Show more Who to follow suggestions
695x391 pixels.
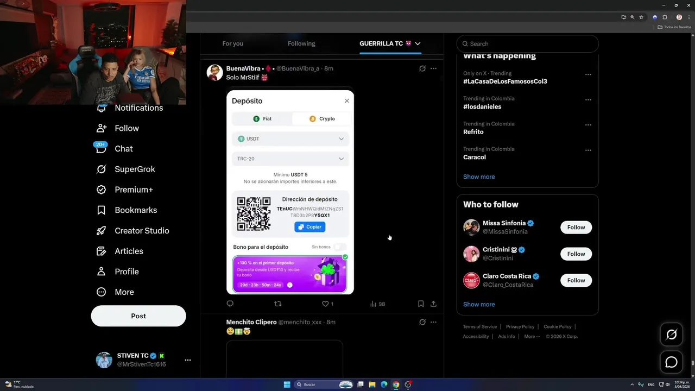click(x=479, y=304)
